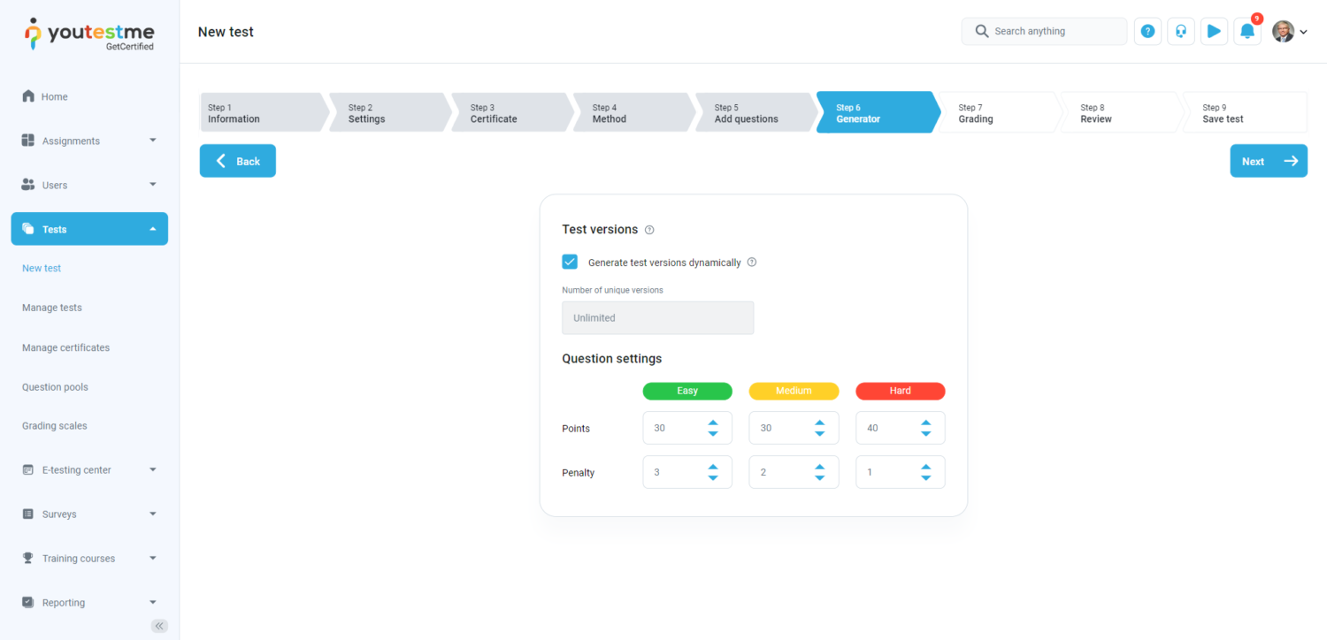
Task: Increase Easy points with up arrow
Action: 713,423
